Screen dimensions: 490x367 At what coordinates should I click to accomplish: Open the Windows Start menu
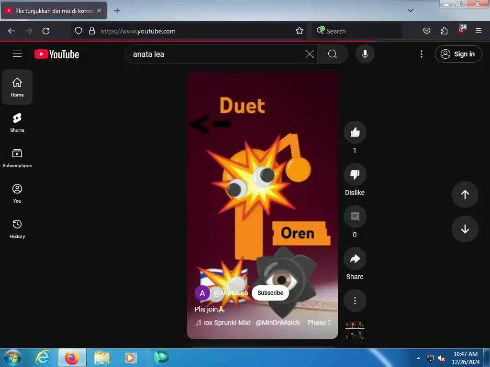[x=13, y=357]
